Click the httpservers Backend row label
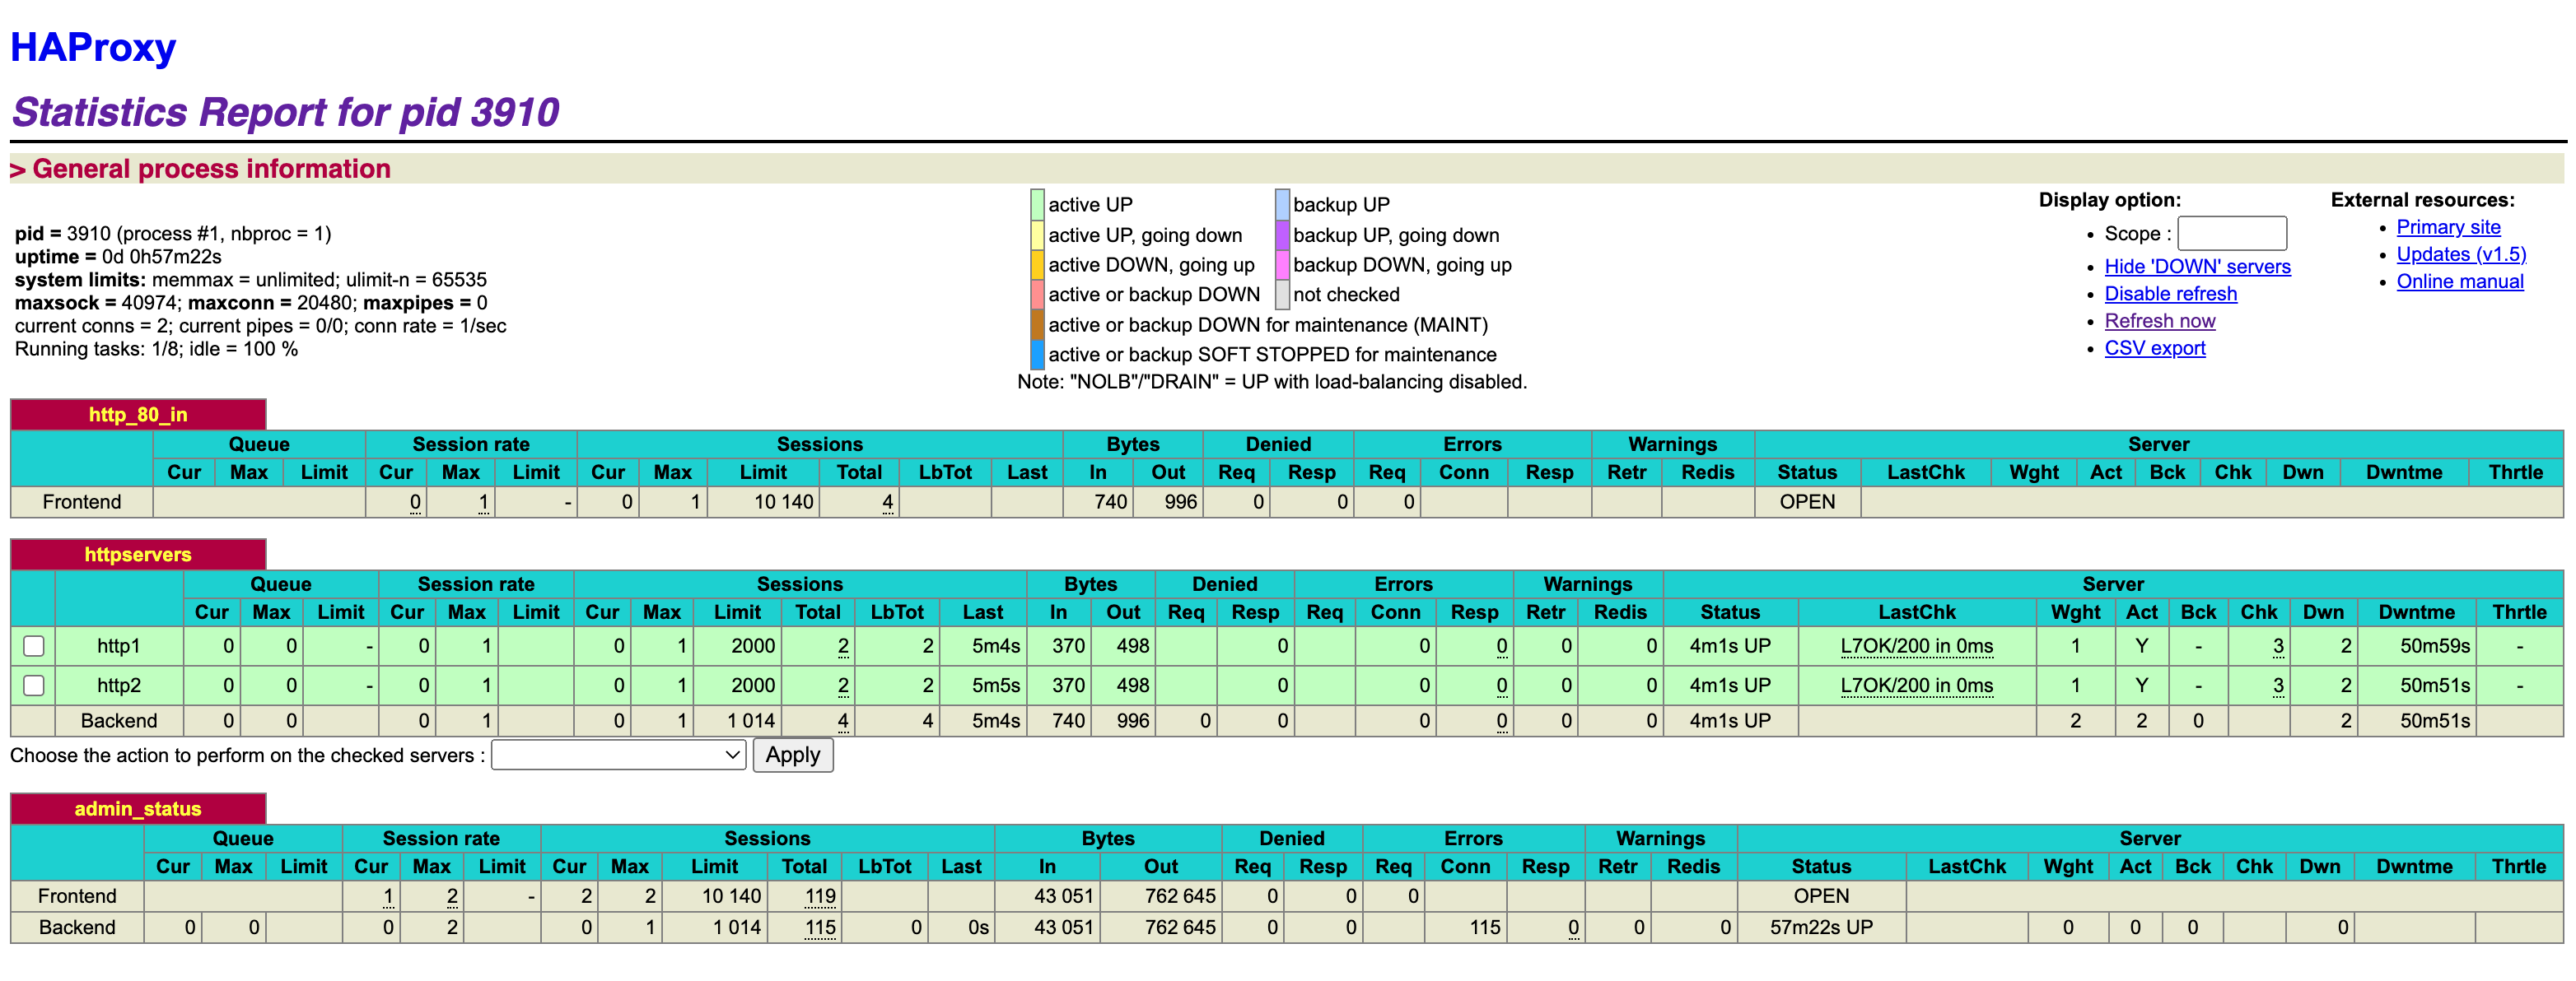Screen dimensions: 2576x981 coord(119,720)
